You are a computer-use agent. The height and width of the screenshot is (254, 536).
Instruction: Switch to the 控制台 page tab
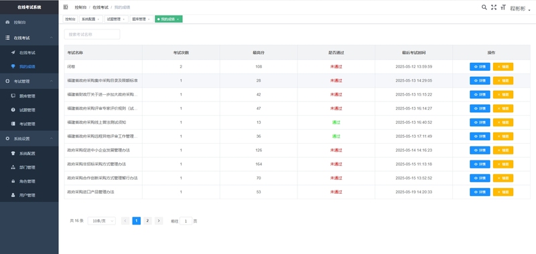pyautogui.click(x=70, y=19)
